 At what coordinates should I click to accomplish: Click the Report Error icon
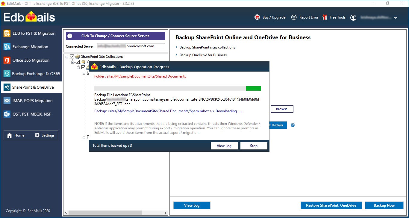294,17
